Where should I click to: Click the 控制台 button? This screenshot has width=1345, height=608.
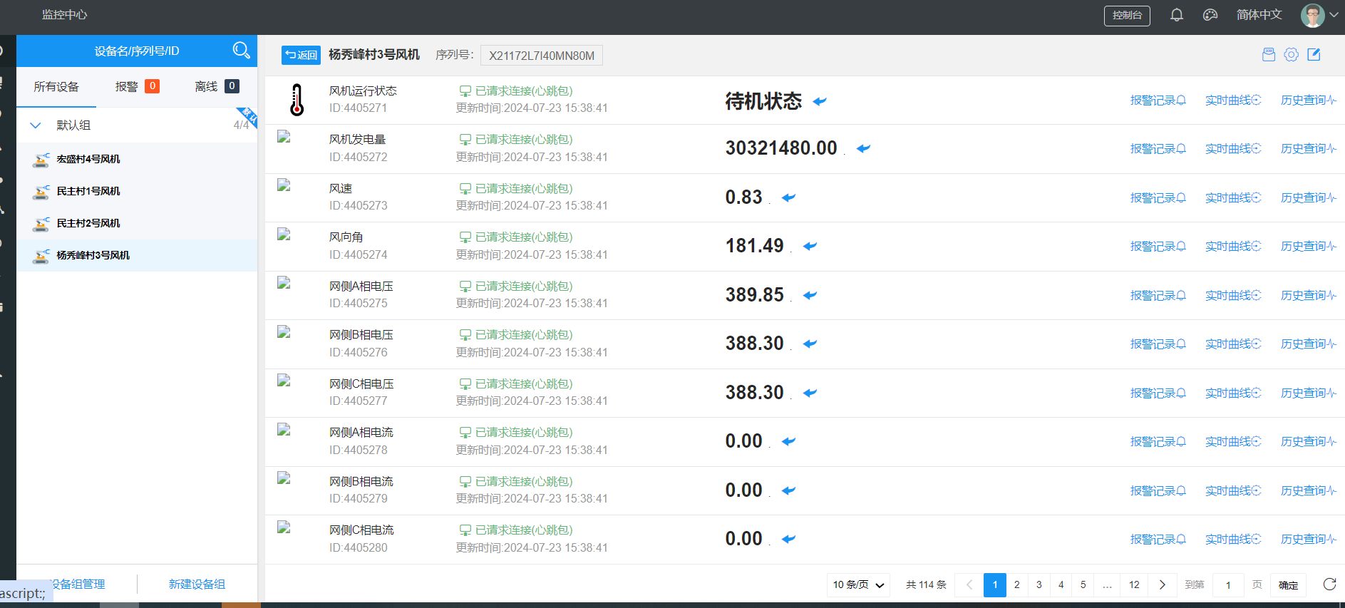coord(1127,15)
